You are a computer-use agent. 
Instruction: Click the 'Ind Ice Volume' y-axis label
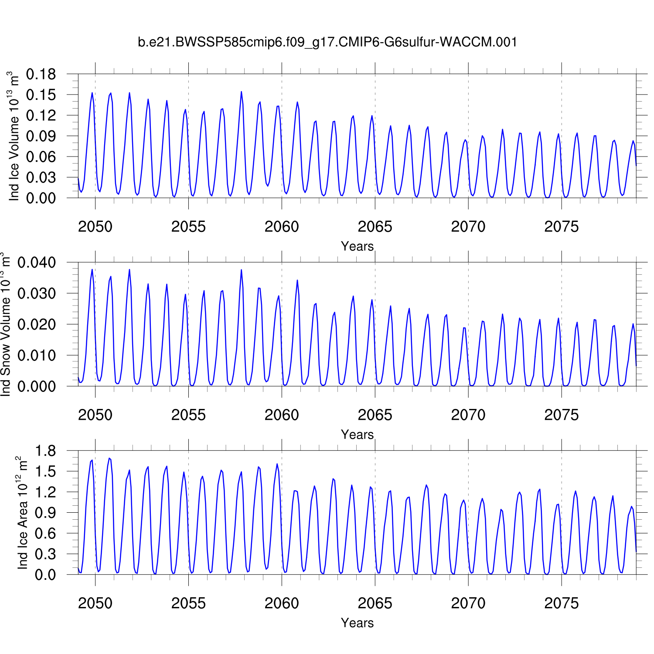click(x=14, y=136)
